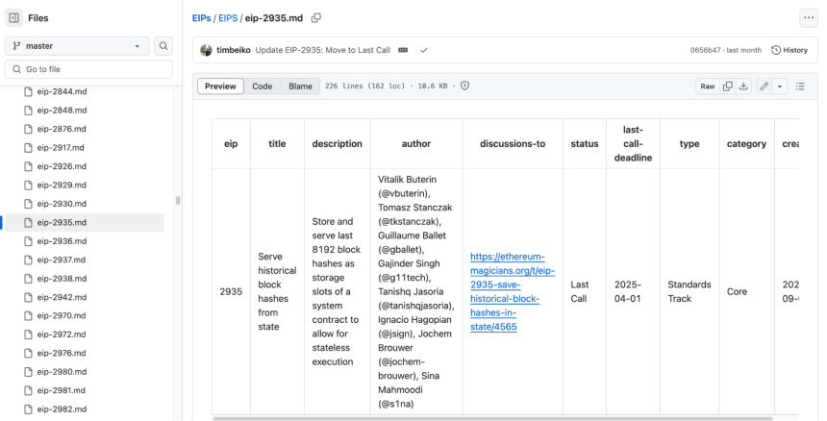
Task: Open file History
Action: click(x=789, y=50)
